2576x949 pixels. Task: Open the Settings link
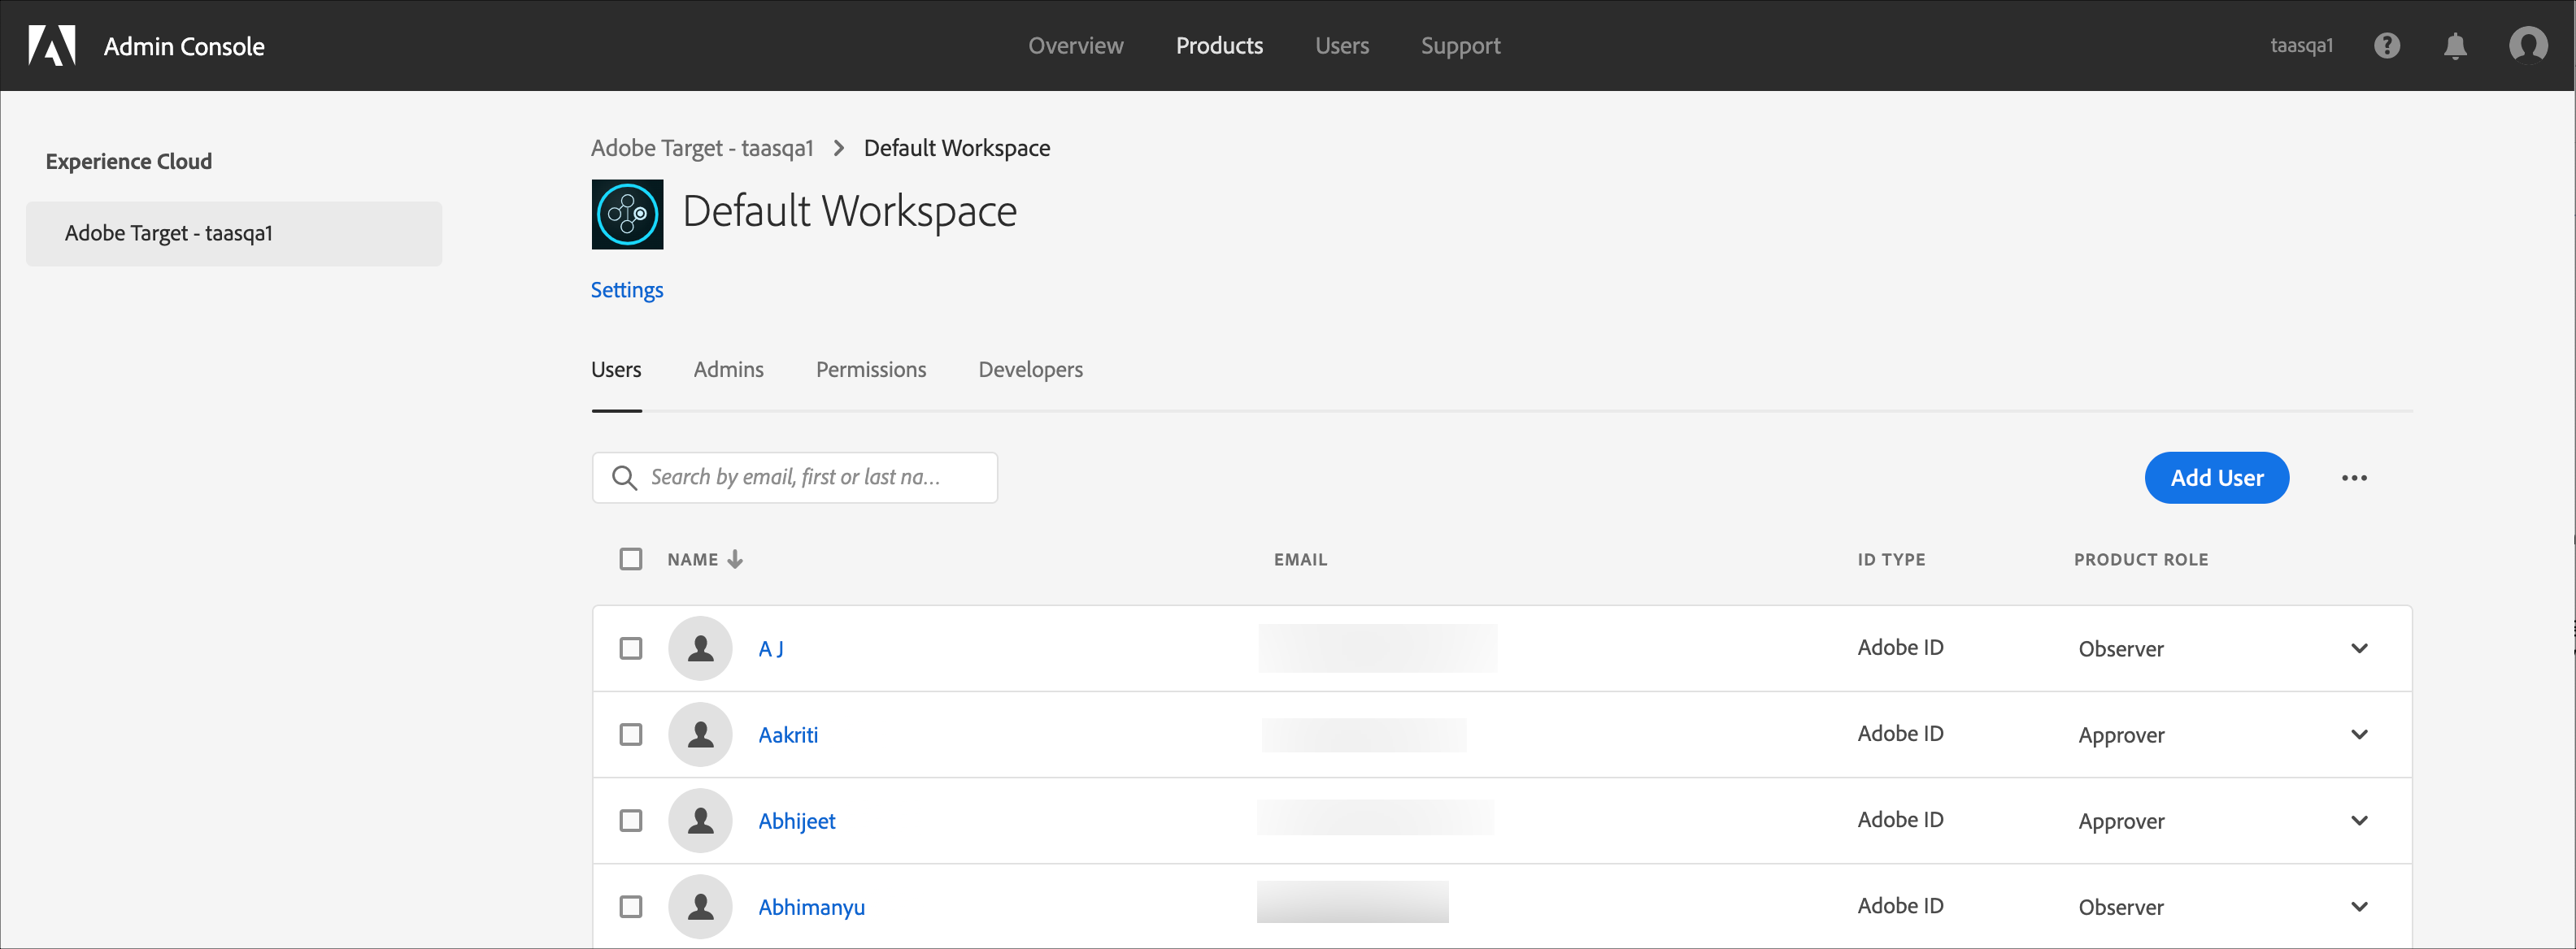click(x=626, y=290)
